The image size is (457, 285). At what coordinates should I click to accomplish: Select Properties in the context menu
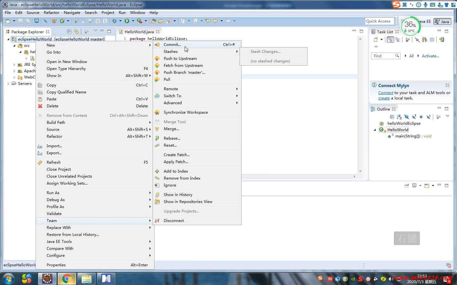pos(95,265)
